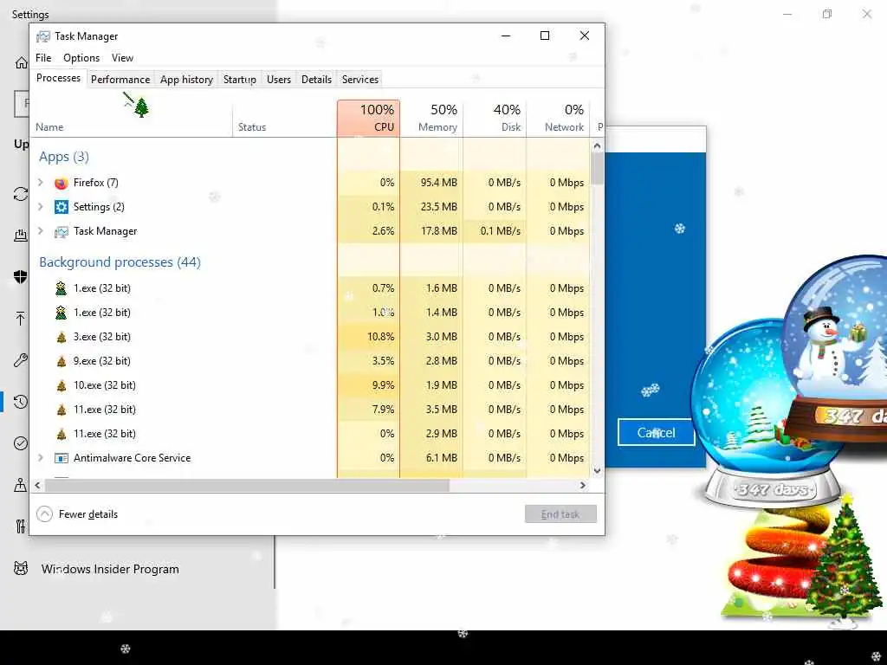Viewport: 887px width, 665px height.
Task: Expand the Antimalware Core Service group
Action: 41,458
